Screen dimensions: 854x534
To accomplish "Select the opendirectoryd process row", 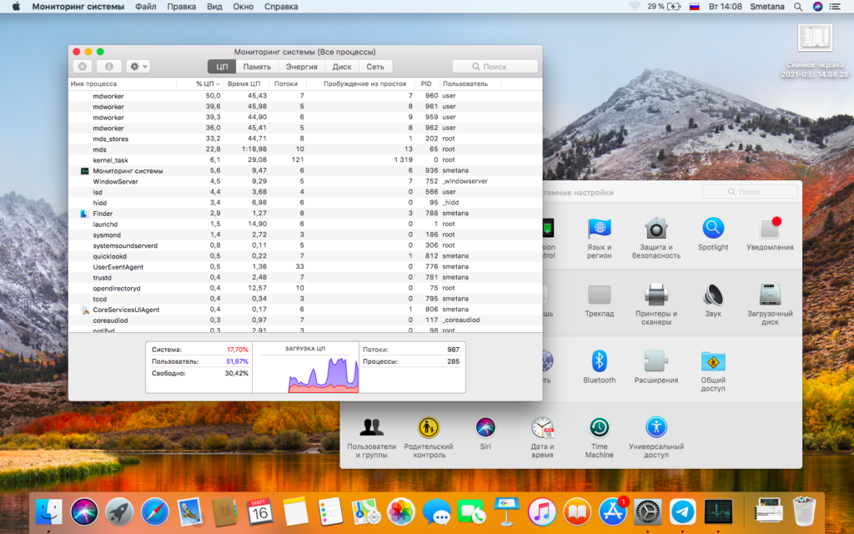I will coord(305,288).
